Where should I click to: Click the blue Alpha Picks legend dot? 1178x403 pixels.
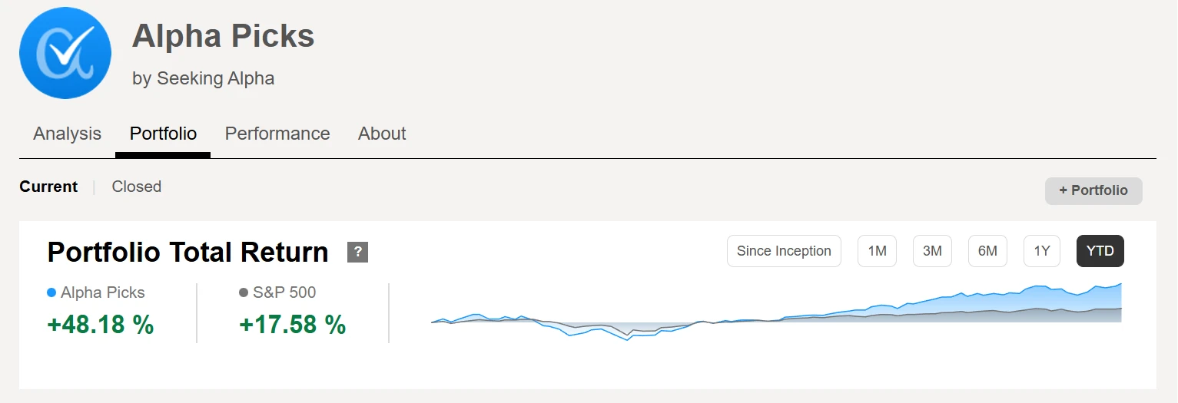[51, 292]
